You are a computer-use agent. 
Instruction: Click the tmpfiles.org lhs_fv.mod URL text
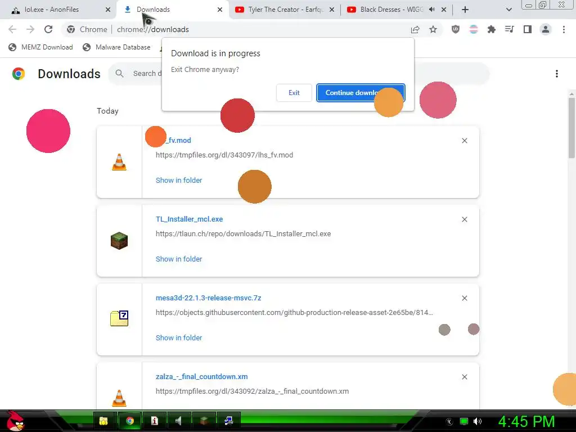[224, 155]
